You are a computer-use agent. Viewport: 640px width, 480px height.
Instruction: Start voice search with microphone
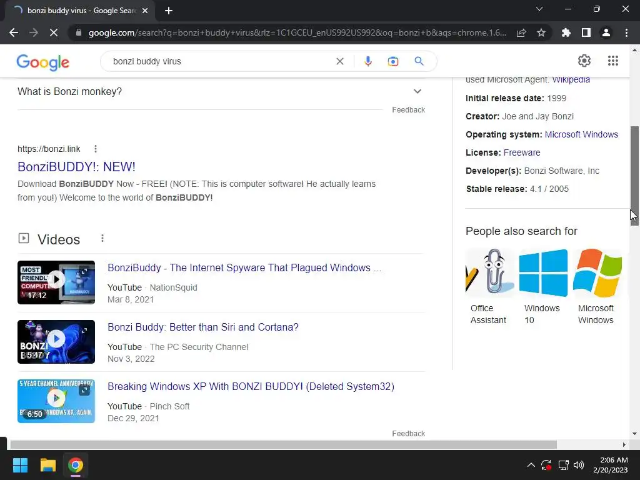(x=367, y=61)
